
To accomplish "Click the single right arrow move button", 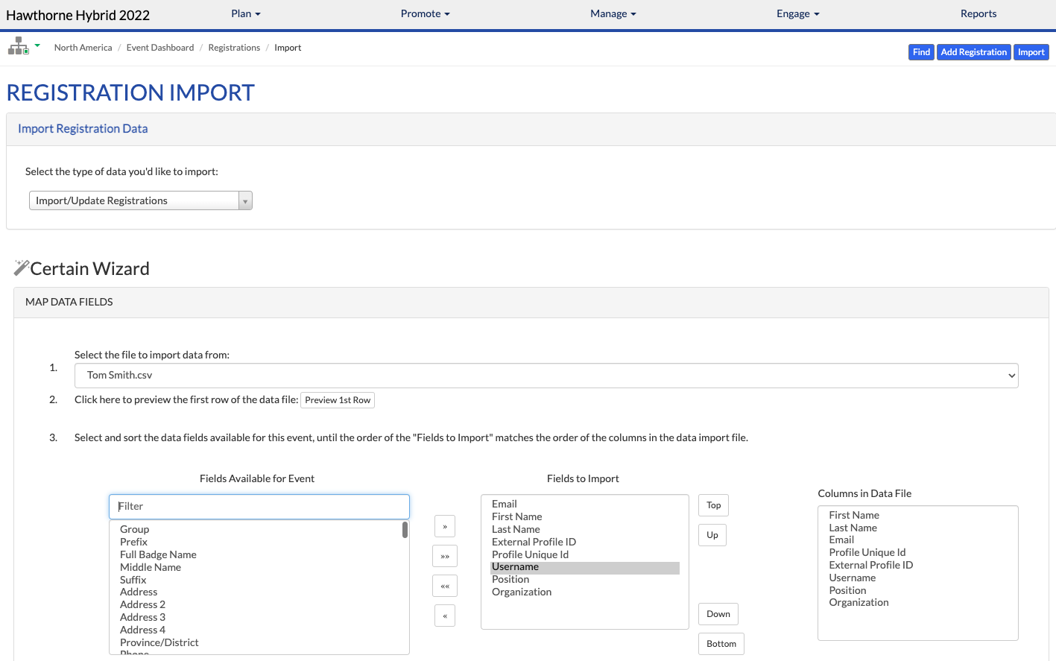I will (x=445, y=526).
